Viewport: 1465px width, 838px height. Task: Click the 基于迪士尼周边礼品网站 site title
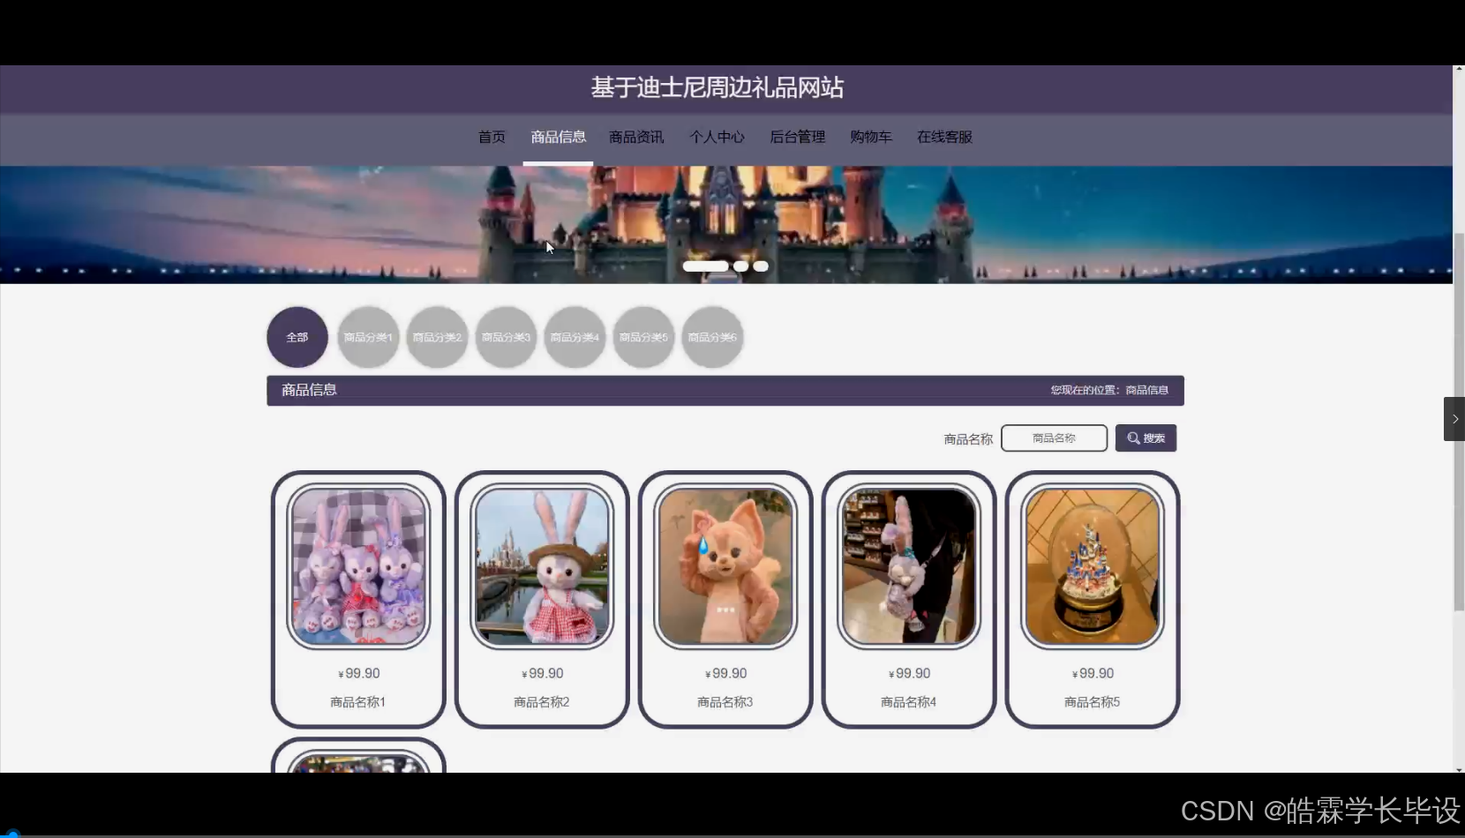[x=717, y=87]
